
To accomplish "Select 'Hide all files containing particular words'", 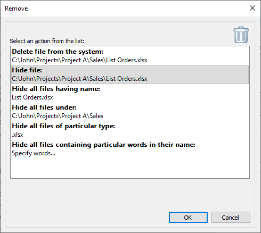I will 103,145.
